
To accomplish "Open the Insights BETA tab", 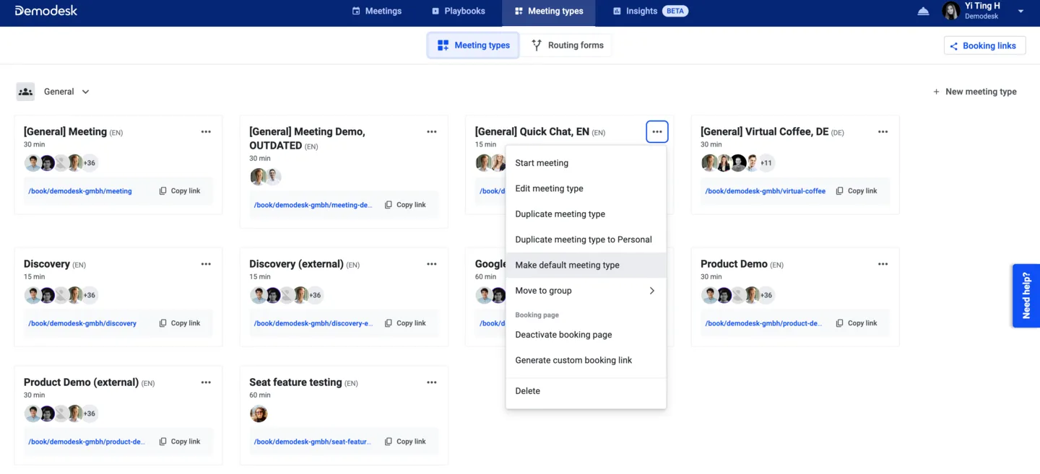I will [x=650, y=11].
